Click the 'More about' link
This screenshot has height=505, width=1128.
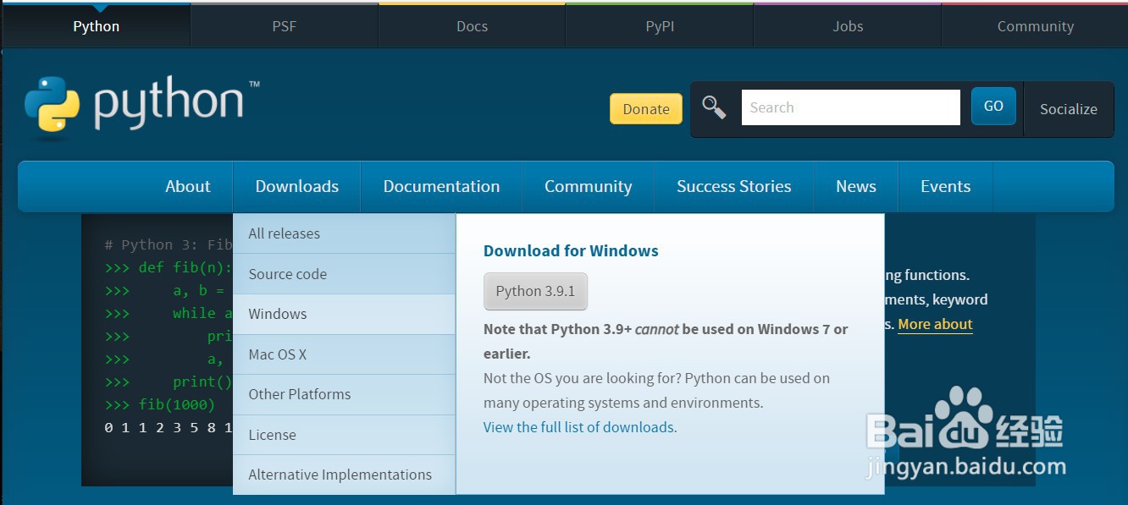935,324
